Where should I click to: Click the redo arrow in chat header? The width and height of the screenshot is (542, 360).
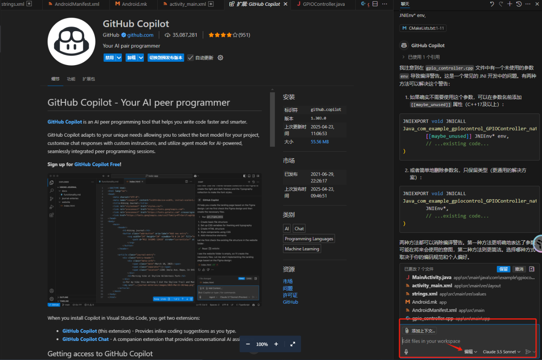[x=501, y=4]
